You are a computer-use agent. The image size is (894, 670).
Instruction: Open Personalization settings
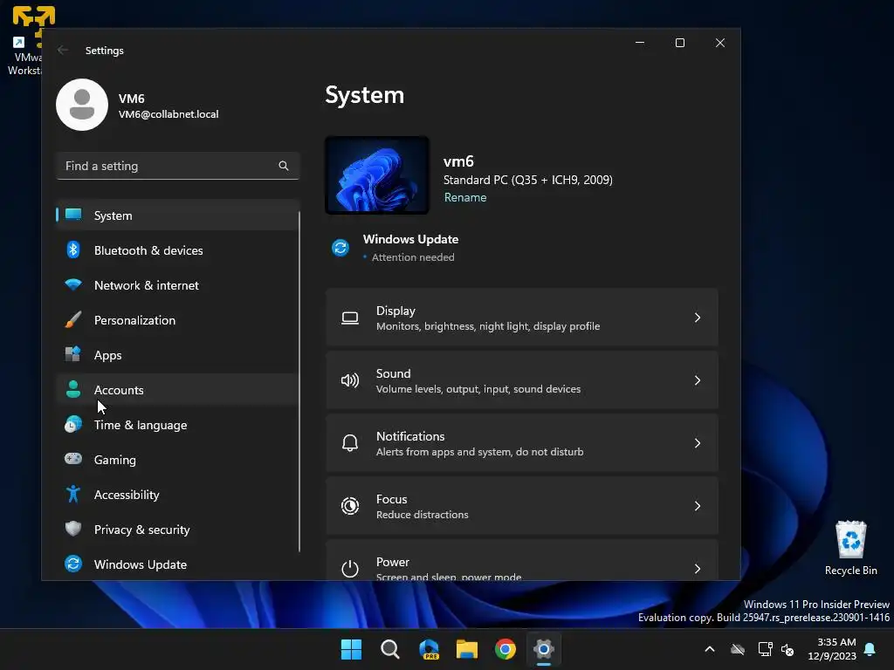(177, 320)
